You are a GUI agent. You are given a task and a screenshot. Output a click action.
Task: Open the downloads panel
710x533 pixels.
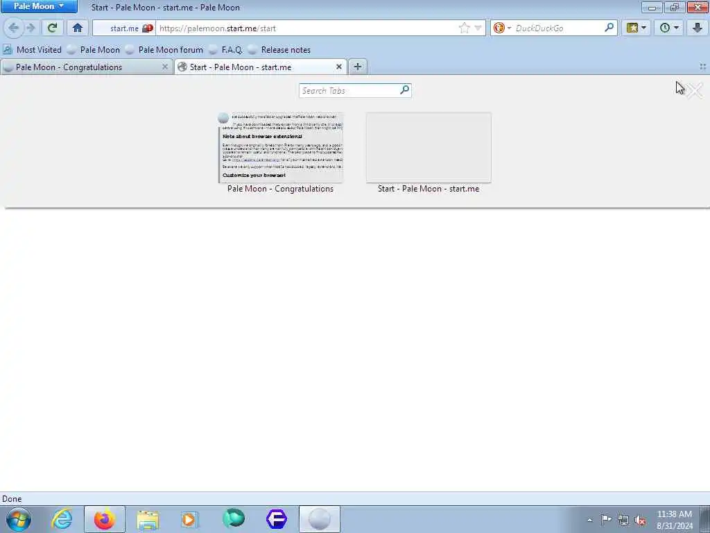click(x=698, y=28)
